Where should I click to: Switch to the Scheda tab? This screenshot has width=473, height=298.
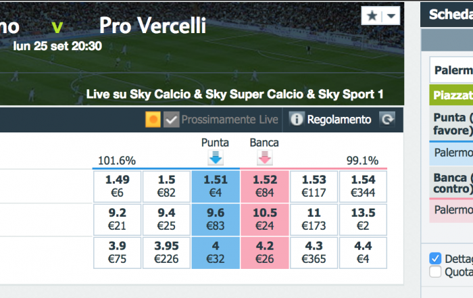click(451, 14)
